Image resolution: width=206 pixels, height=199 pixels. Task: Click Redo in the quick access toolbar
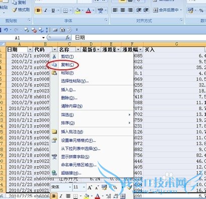[16, 30]
